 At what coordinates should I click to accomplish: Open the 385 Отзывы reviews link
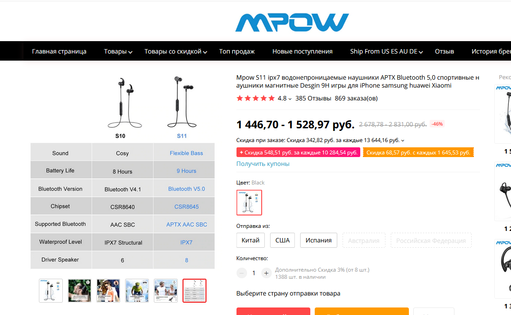(x=313, y=98)
